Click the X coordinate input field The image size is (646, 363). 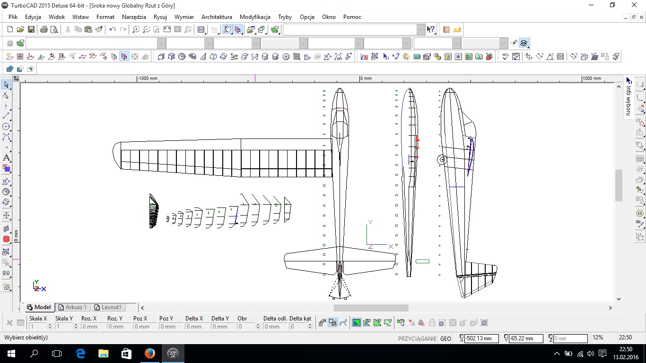coord(481,338)
